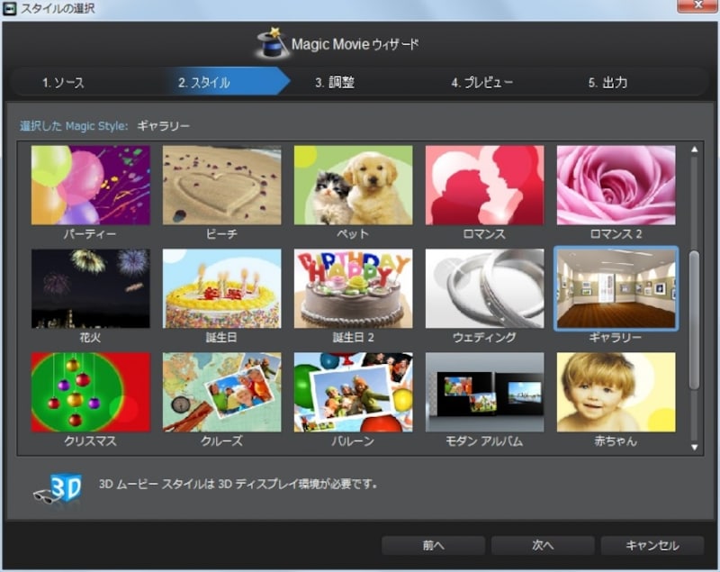The width and height of the screenshot is (720, 572).
Task: Pick the 赤ちゃん baby style
Action: coord(616,392)
